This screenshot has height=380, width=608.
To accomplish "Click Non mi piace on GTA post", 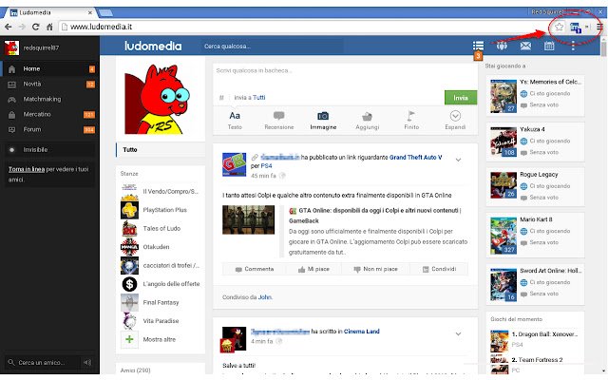I will pos(375,269).
